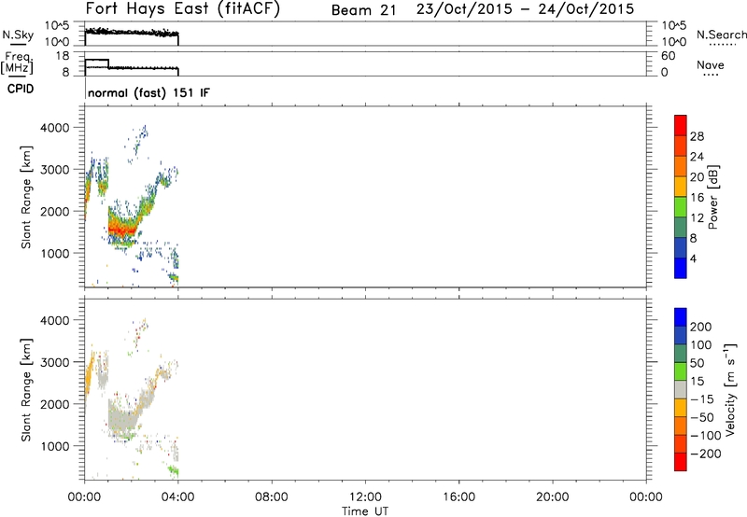
Task: Click the bright blue bottom segment of the power color bar
Action: [681, 268]
